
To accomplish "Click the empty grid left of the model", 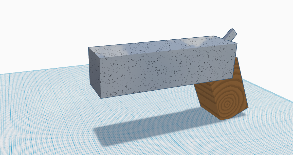I will [x=43, y=112].
